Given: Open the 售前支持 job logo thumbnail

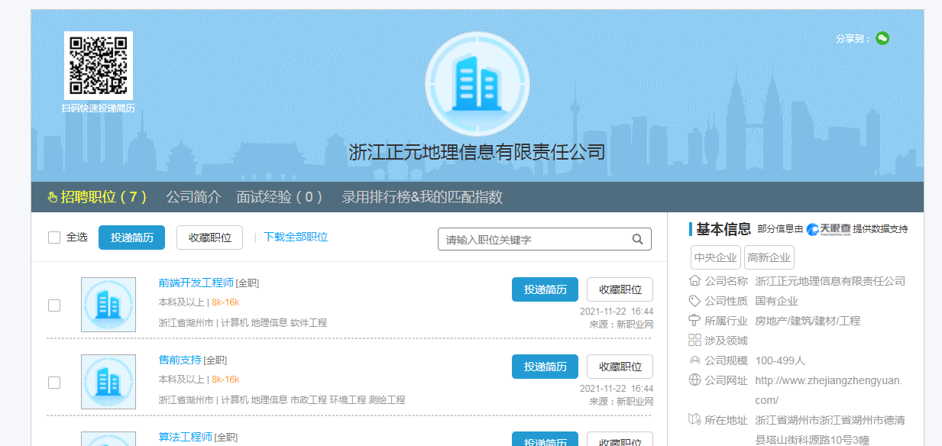Looking at the screenshot, I should tap(108, 382).
